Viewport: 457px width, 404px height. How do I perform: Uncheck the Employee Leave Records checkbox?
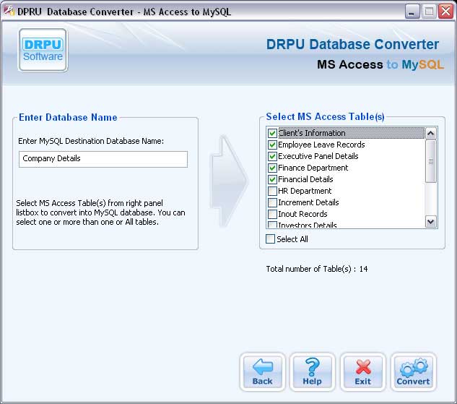272,145
